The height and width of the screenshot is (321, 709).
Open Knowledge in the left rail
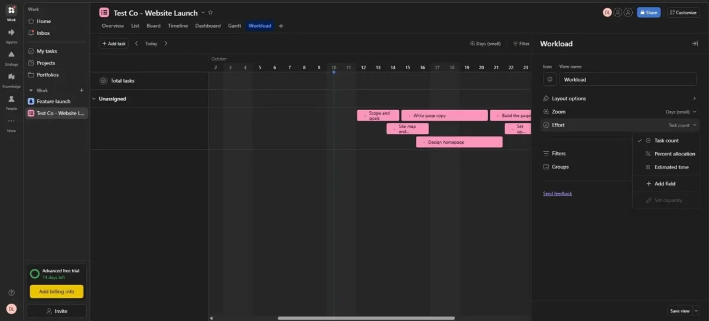click(11, 79)
